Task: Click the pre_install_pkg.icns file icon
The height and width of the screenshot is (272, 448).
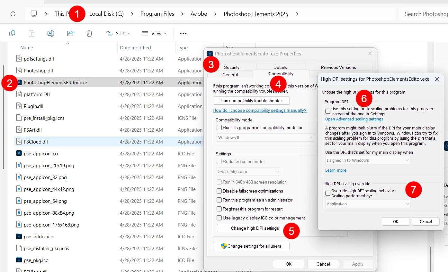Action: click(x=19, y=118)
